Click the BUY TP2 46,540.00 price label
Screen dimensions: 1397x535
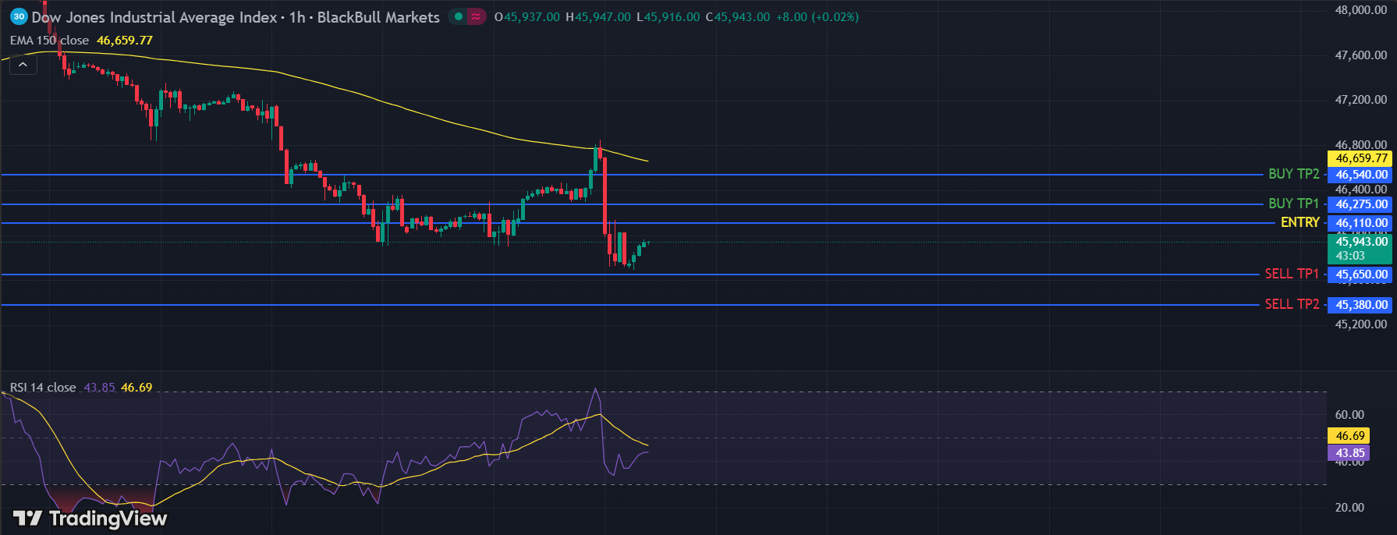coord(1361,175)
